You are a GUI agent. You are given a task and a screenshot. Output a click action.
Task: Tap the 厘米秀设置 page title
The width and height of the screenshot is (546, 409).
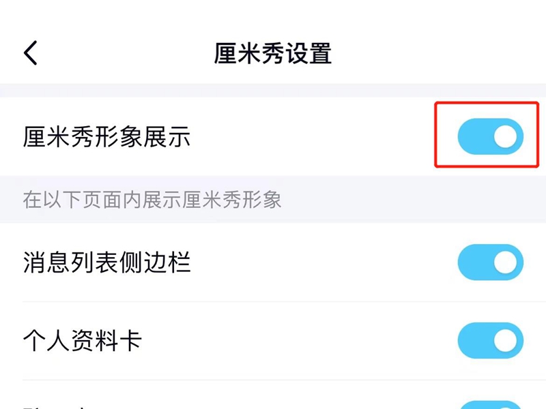click(273, 53)
